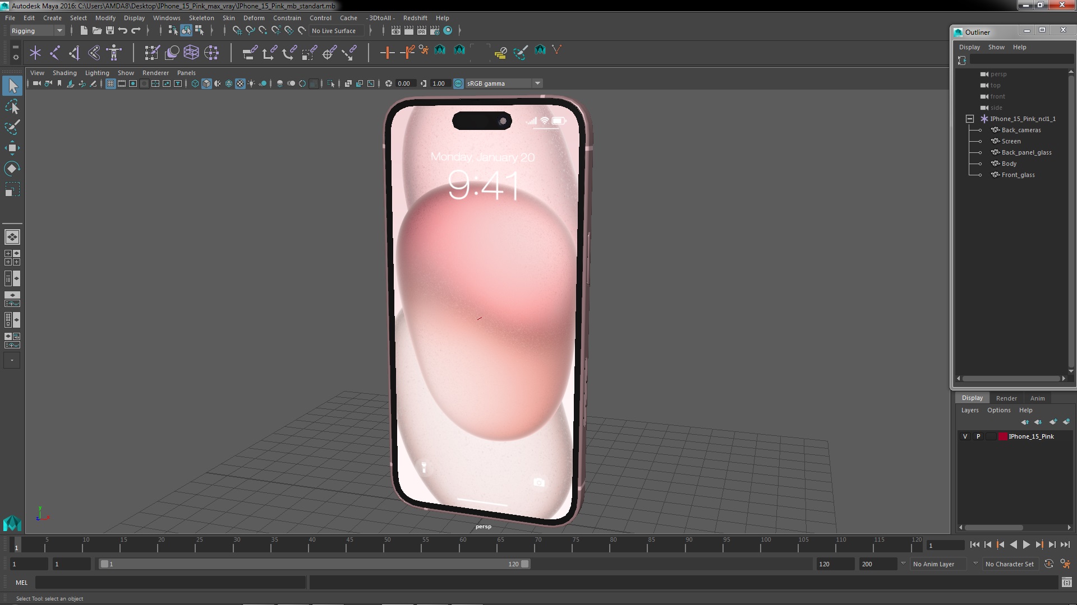This screenshot has width=1077, height=605.
Task: Select Back_panel_glass in the Outliner
Action: point(1026,152)
